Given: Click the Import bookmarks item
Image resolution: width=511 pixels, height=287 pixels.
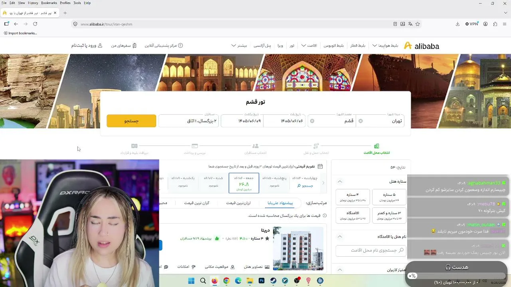Looking at the screenshot, I should [20, 33].
